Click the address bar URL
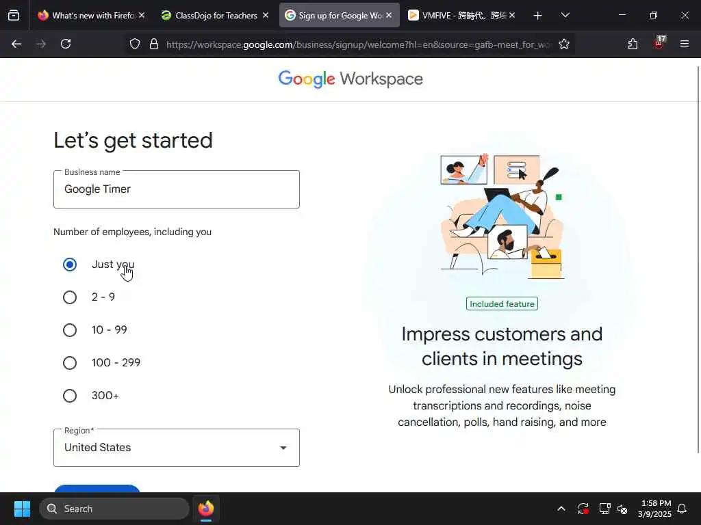This screenshot has width=701, height=525. pos(359,44)
